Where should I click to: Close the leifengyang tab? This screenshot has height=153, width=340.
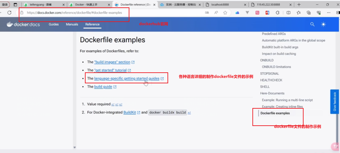click(64, 5)
